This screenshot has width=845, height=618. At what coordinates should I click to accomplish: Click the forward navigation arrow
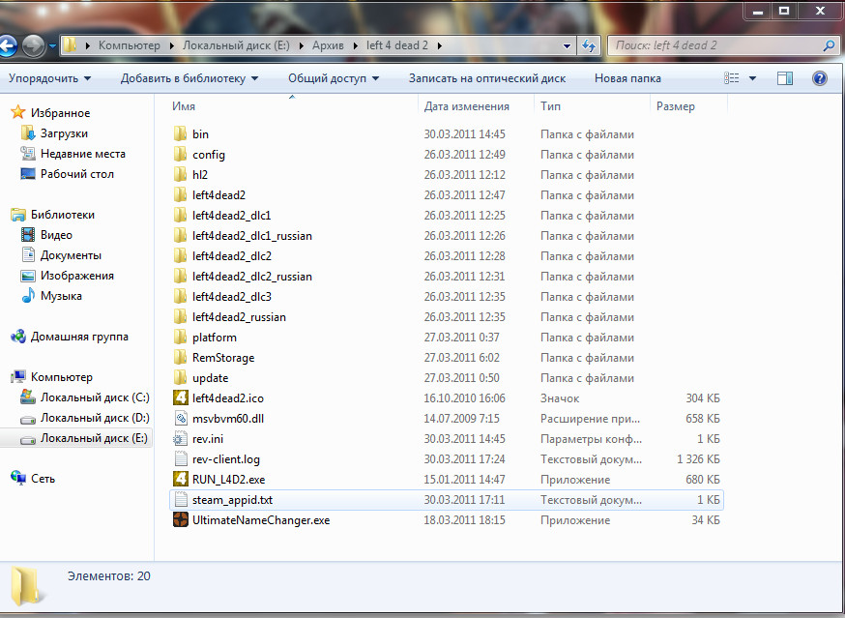coord(34,45)
